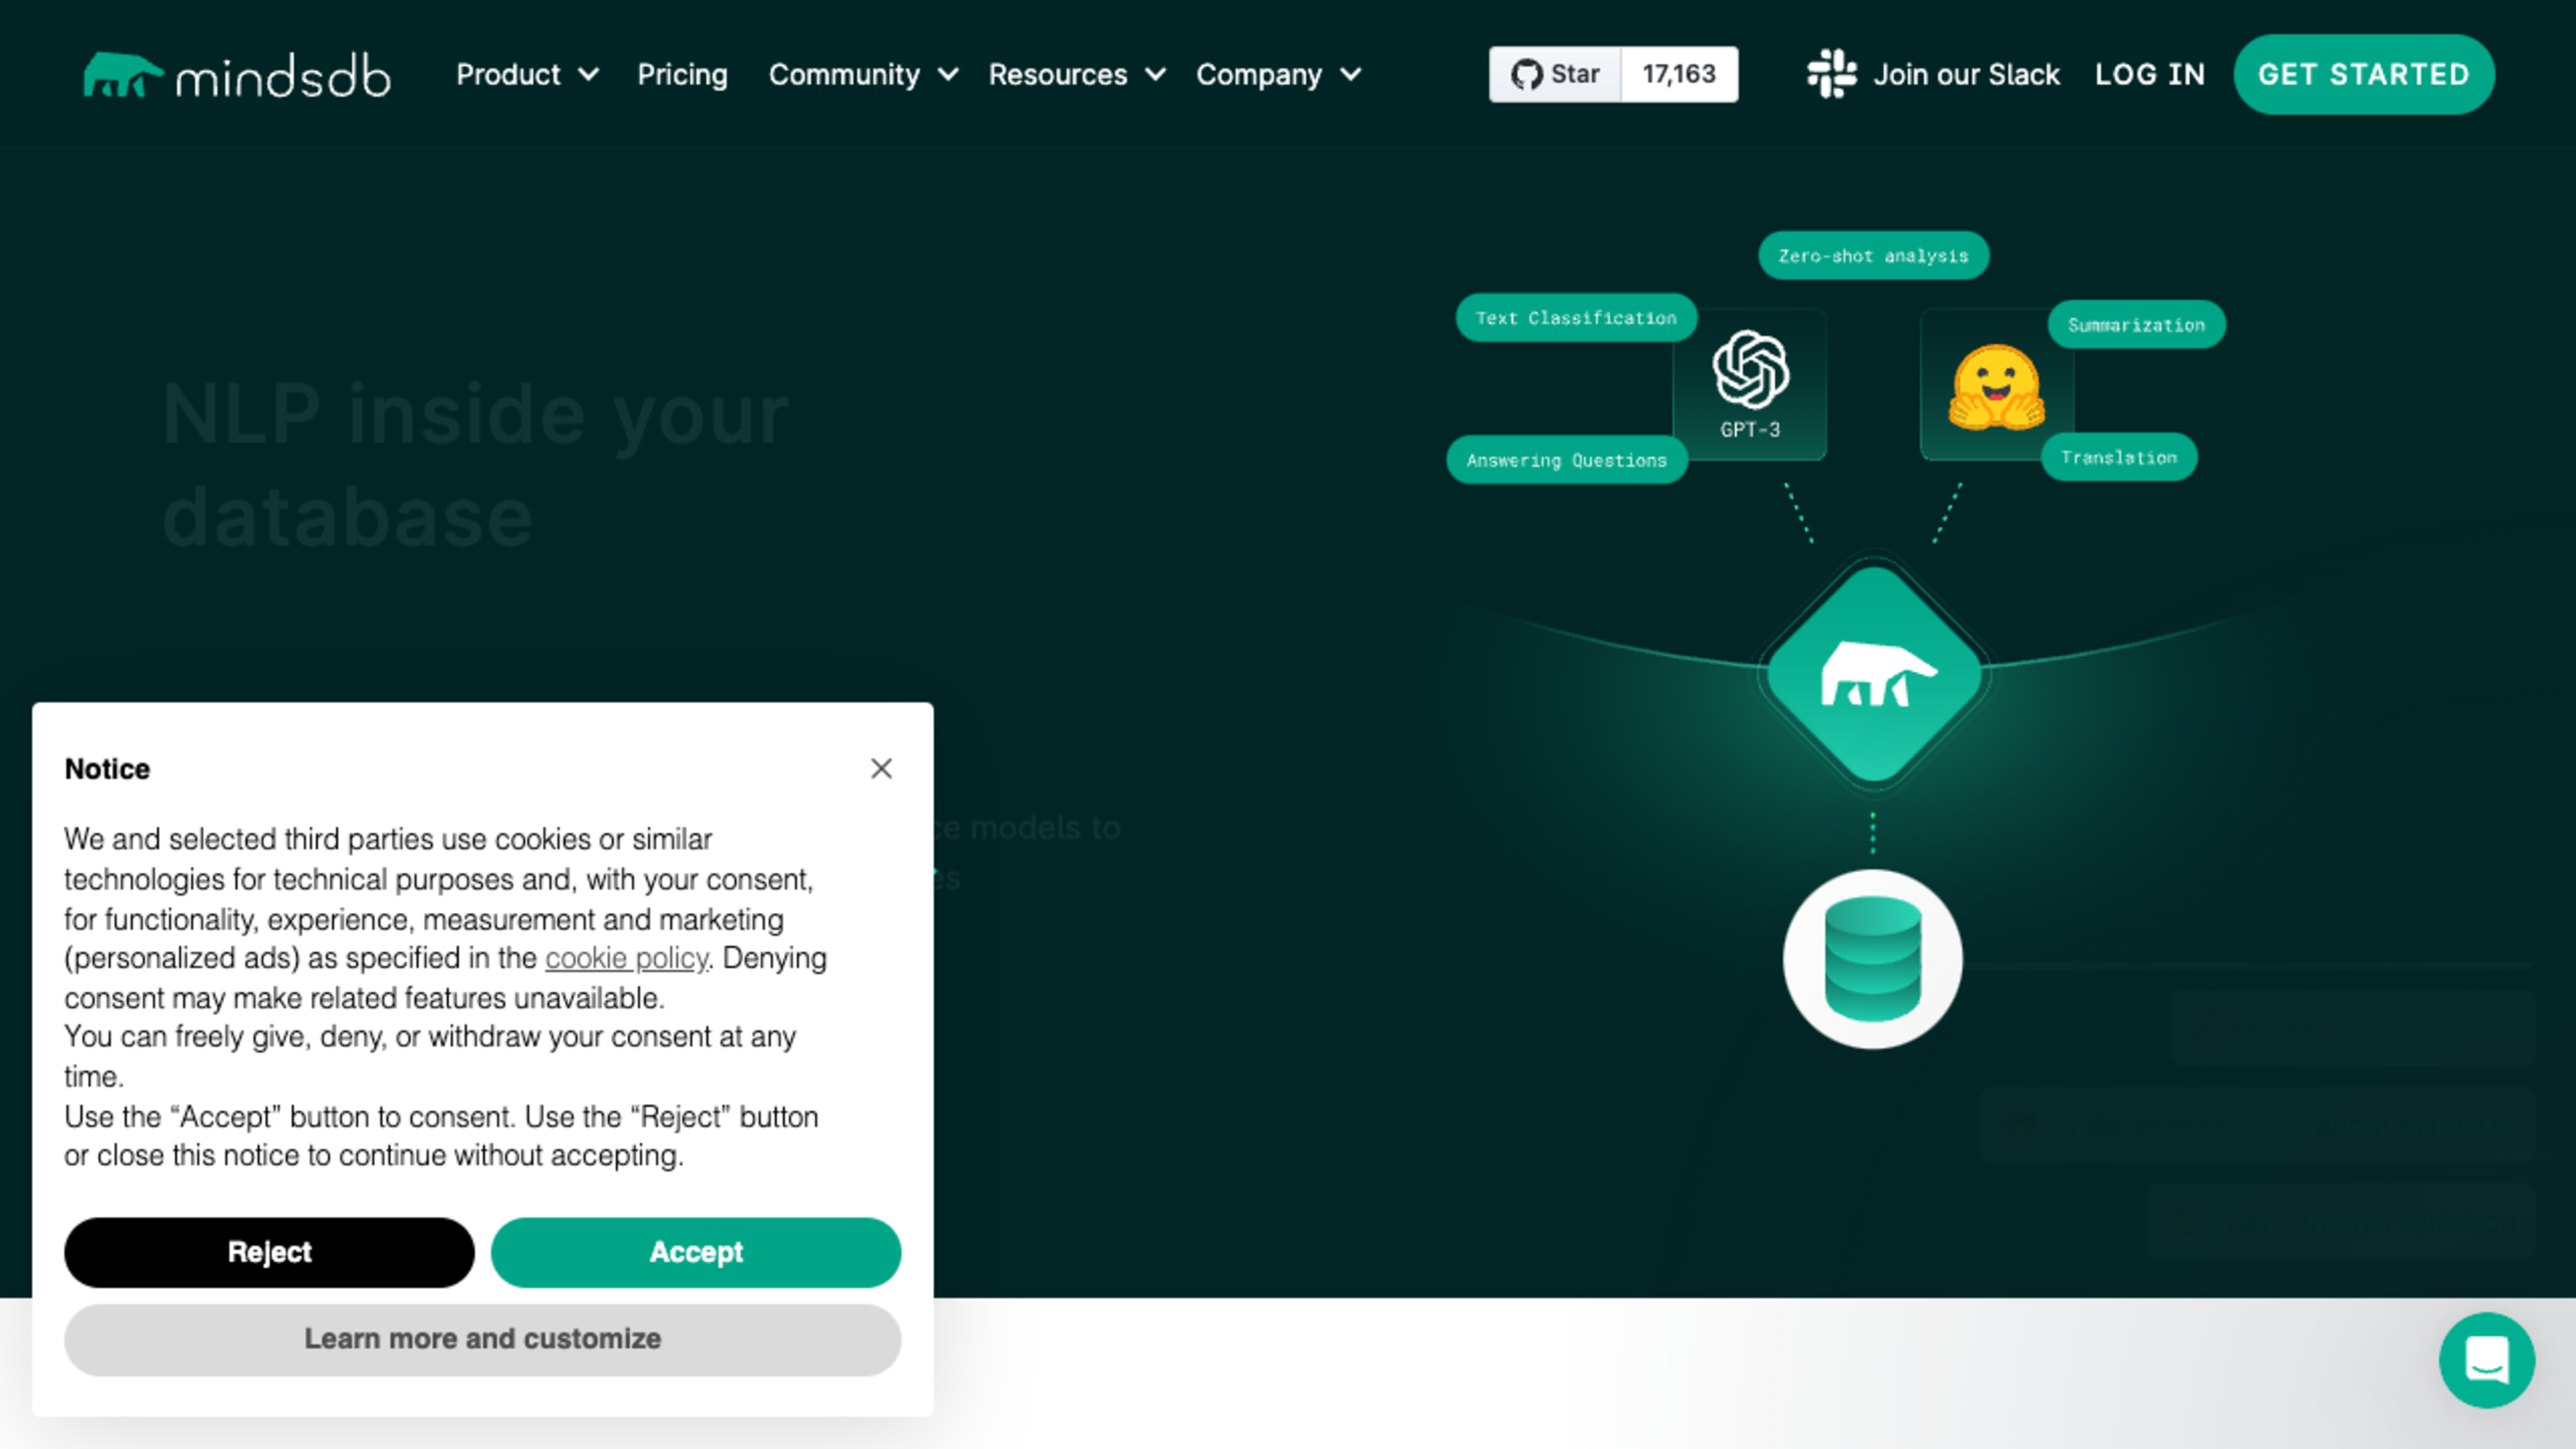Screen dimensions: 2576x1449
Task: Expand the Community dropdown menu
Action: (863, 75)
